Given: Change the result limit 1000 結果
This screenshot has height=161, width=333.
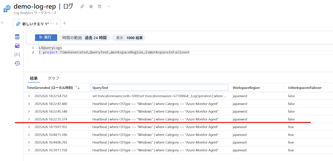Looking at the screenshot, I should click(129, 38).
